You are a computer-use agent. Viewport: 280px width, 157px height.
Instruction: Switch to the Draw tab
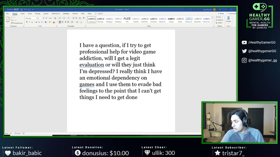point(30,14)
